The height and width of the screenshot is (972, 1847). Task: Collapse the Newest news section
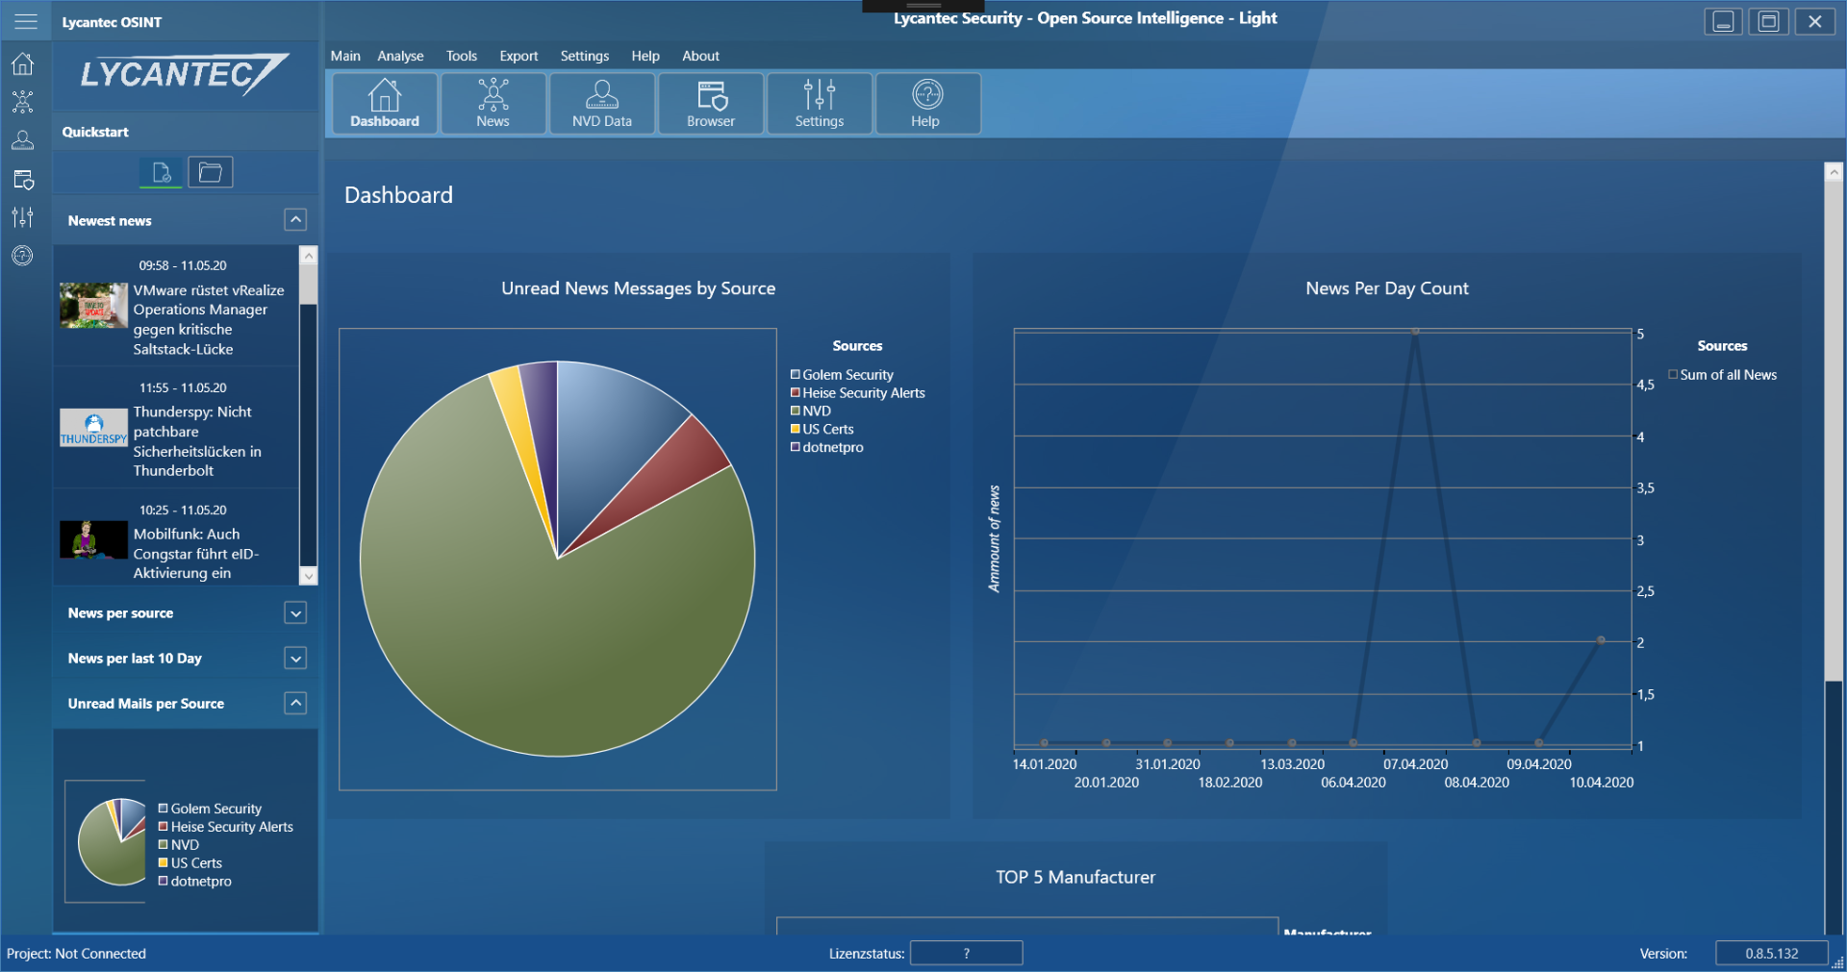coord(296,220)
